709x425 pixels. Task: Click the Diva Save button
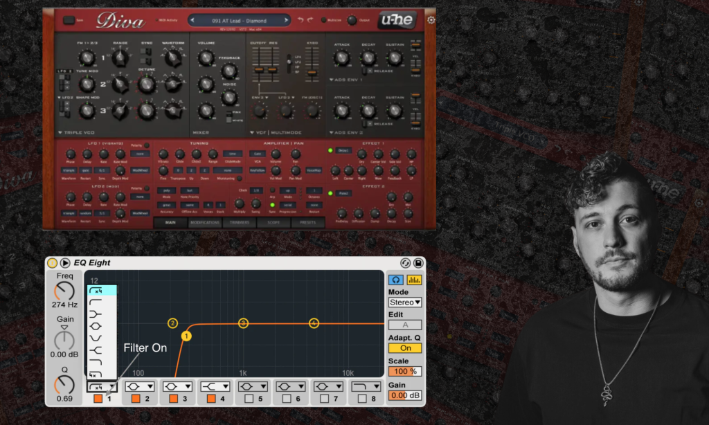[69, 20]
